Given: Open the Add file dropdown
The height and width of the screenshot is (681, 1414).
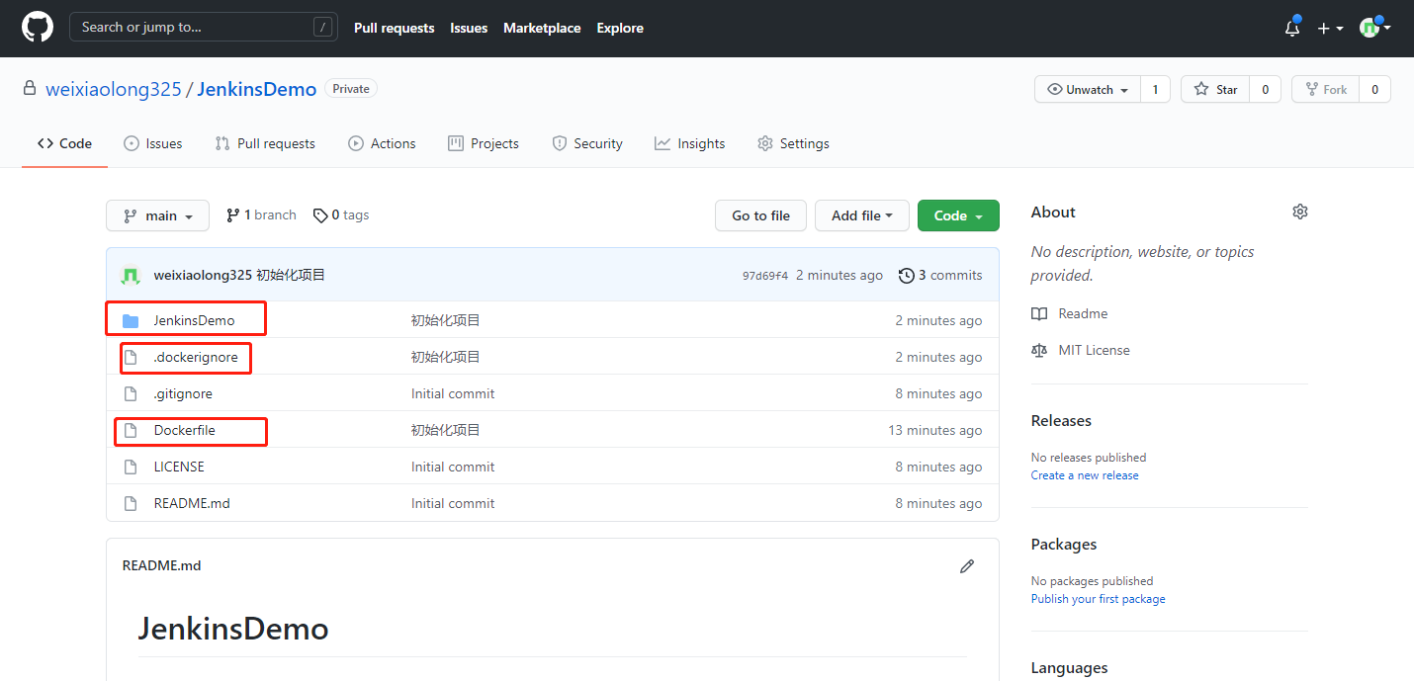Looking at the screenshot, I should click(x=862, y=215).
